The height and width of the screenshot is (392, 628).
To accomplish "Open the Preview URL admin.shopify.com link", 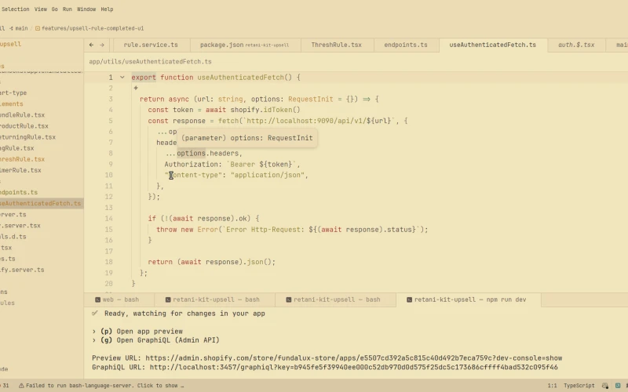I will coord(354,358).
